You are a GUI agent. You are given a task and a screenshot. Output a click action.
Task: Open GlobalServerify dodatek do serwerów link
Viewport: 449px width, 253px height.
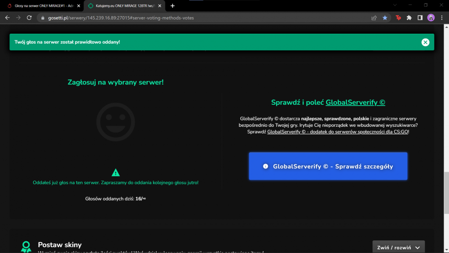[x=338, y=132]
